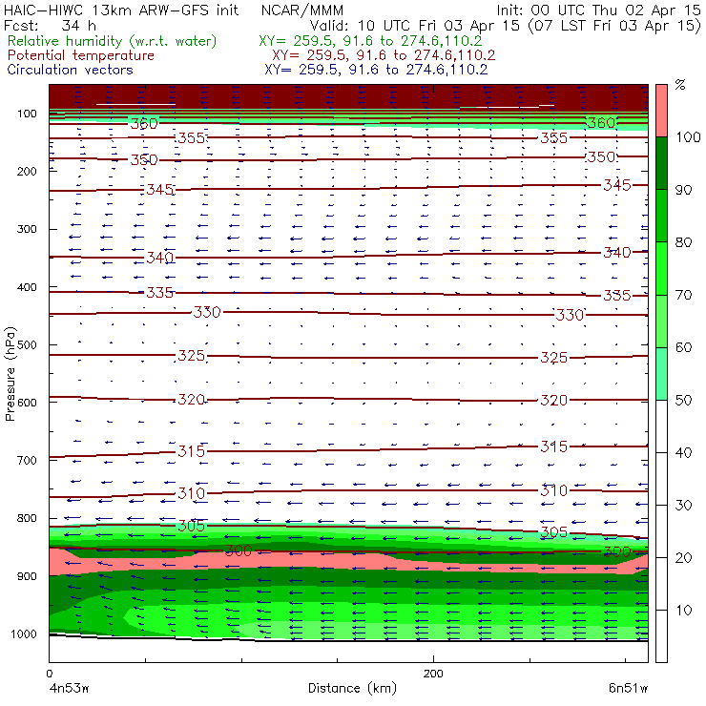Click the red 'Potential temperature' legend label
The width and height of the screenshot is (706, 706).
click(x=81, y=55)
